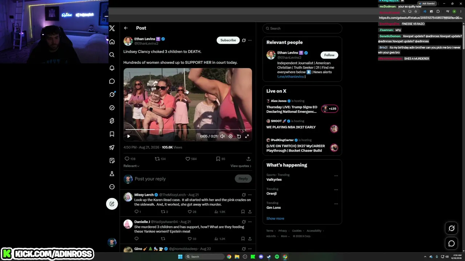Open Grok floating button bottom right
Screen dimensions: 465x261
click(452, 228)
